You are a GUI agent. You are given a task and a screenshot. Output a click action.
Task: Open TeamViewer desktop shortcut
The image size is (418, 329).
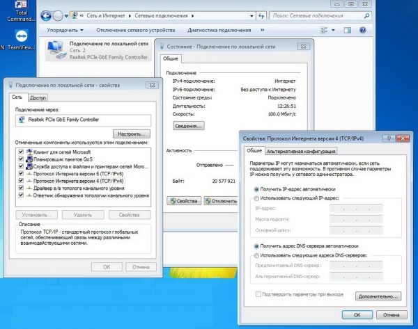(x=21, y=40)
